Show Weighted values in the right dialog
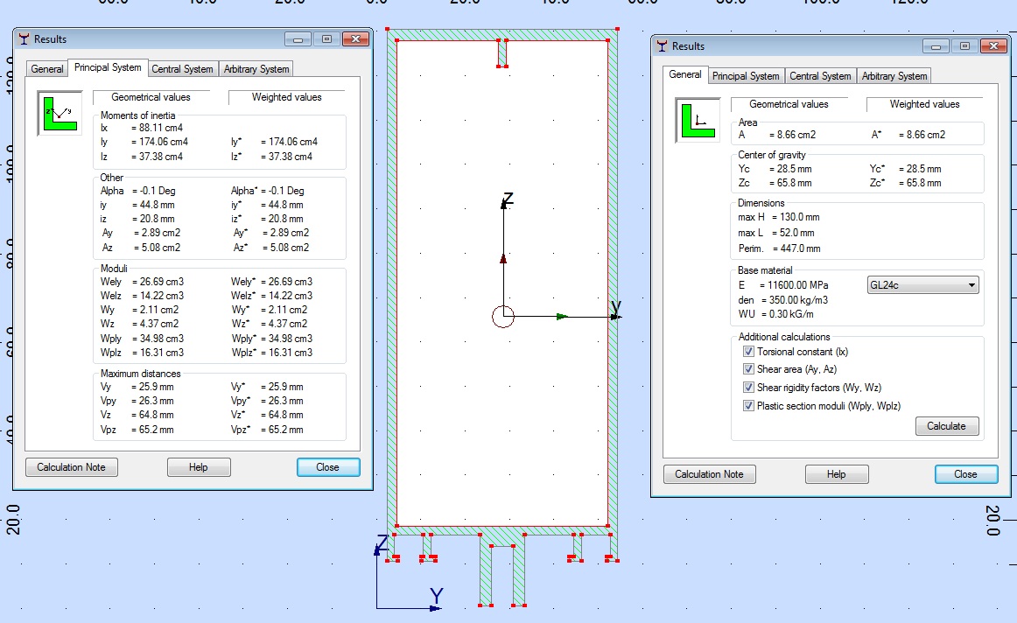Viewport: 1017px width, 623px height. (x=924, y=103)
